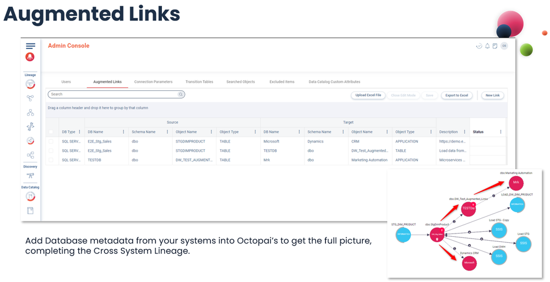Check the row with target DW_Test_Augmented table
This screenshot has height=282, width=550.
point(51,150)
